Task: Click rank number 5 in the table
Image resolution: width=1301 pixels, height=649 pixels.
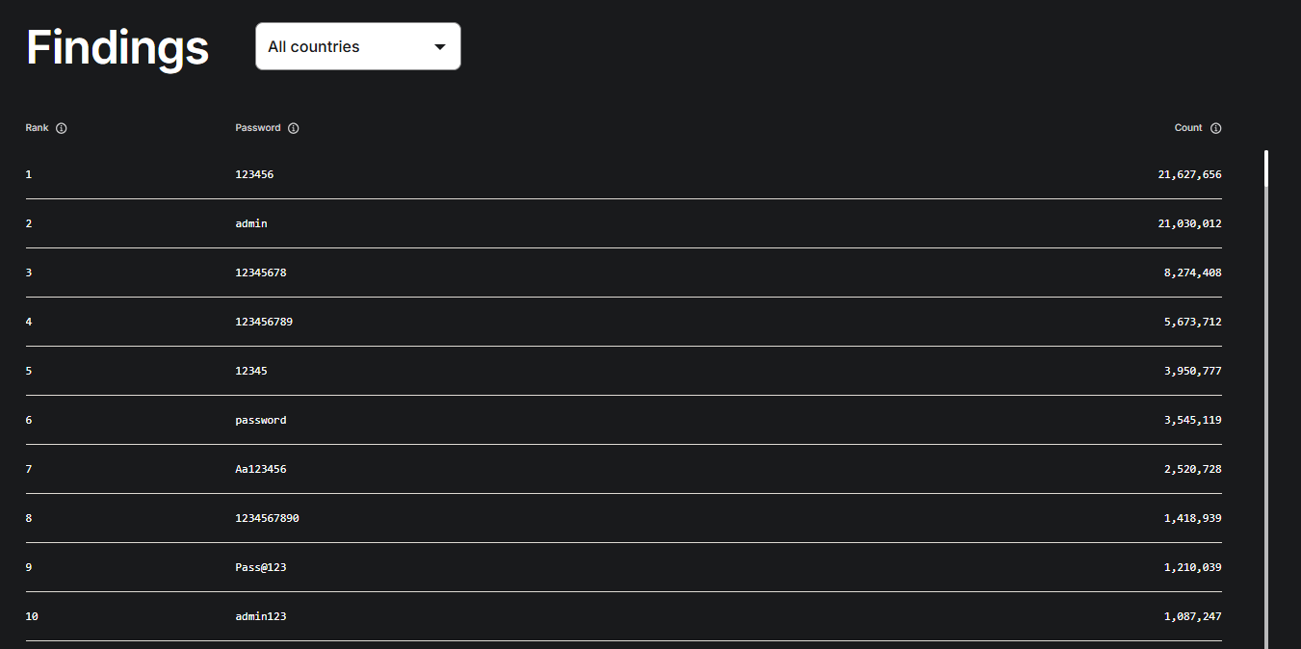Action: (28, 371)
